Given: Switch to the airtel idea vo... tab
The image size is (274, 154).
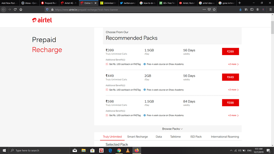Looking at the screenshot, I should tap(207, 3).
